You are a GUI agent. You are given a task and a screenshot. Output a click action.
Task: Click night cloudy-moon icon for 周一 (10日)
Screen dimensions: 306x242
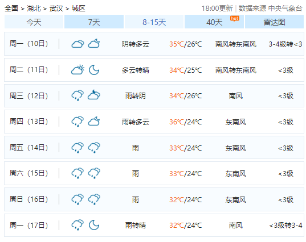pyautogui.click(x=94, y=43)
